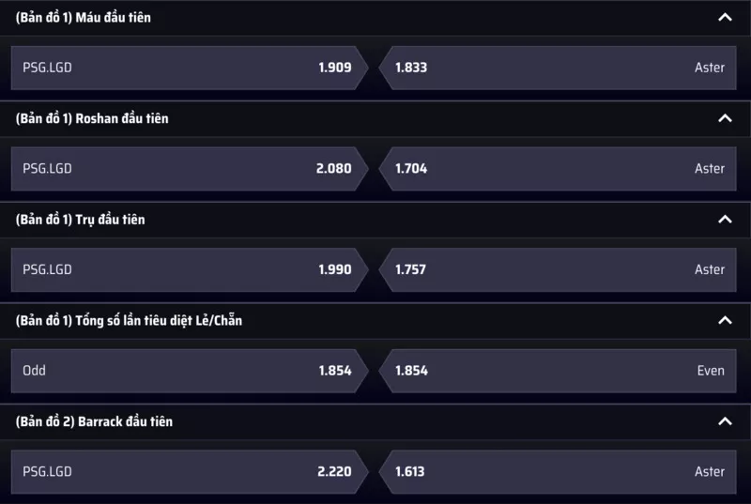The width and height of the screenshot is (751, 504).
Task: Choose Odd total kills at 1.854
Action: click(188, 371)
